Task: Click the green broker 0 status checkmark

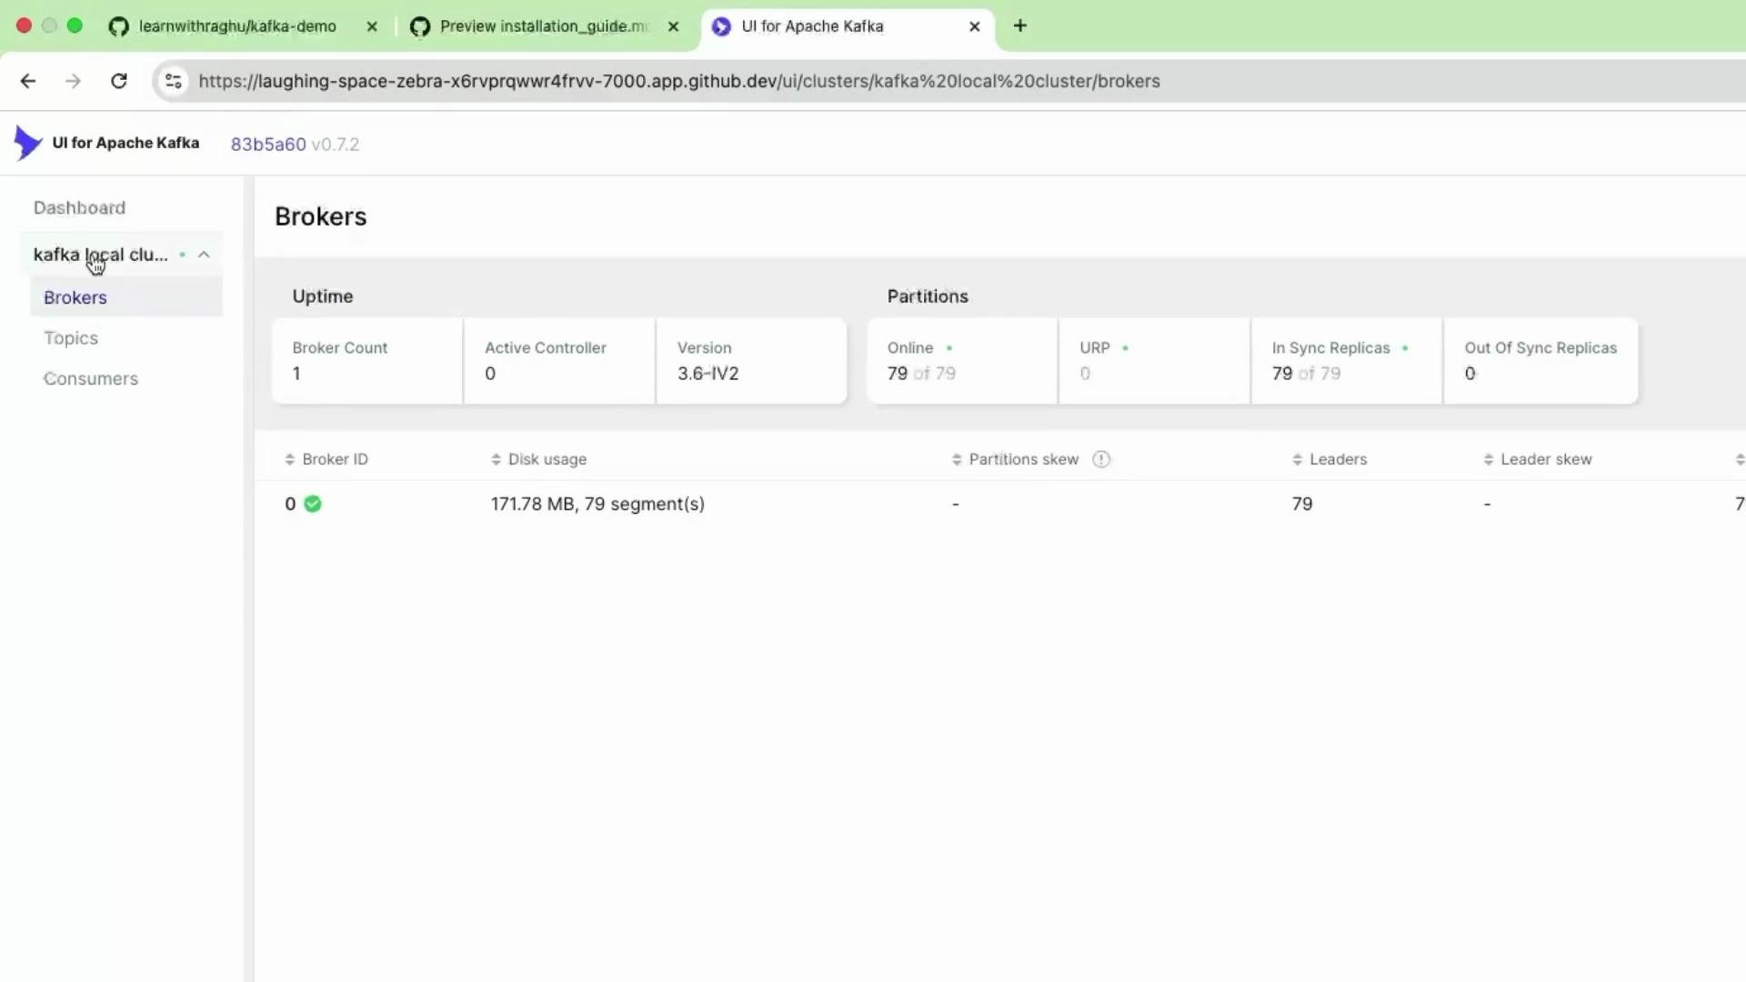Action: point(313,504)
